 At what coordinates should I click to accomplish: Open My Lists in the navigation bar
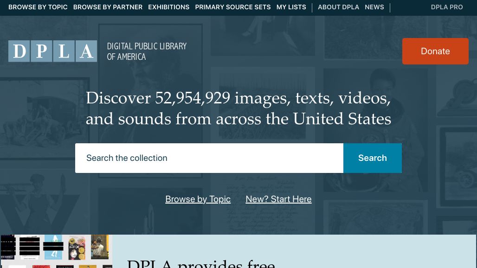(291, 7)
